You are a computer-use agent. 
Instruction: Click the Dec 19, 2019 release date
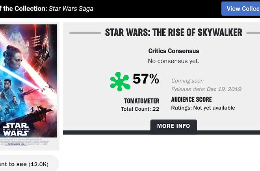pos(224,89)
